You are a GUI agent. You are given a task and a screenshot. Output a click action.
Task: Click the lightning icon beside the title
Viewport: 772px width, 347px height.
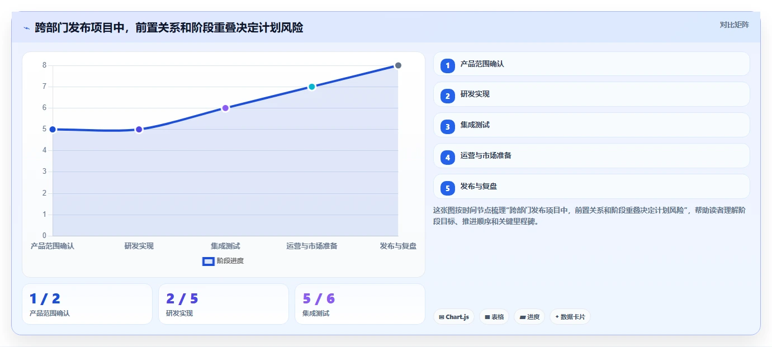26,28
